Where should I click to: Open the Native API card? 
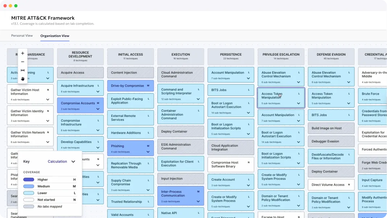click(181, 213)
